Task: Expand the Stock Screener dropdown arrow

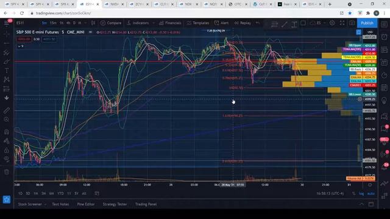Action: pyautogui.click(x=45, y=204)
